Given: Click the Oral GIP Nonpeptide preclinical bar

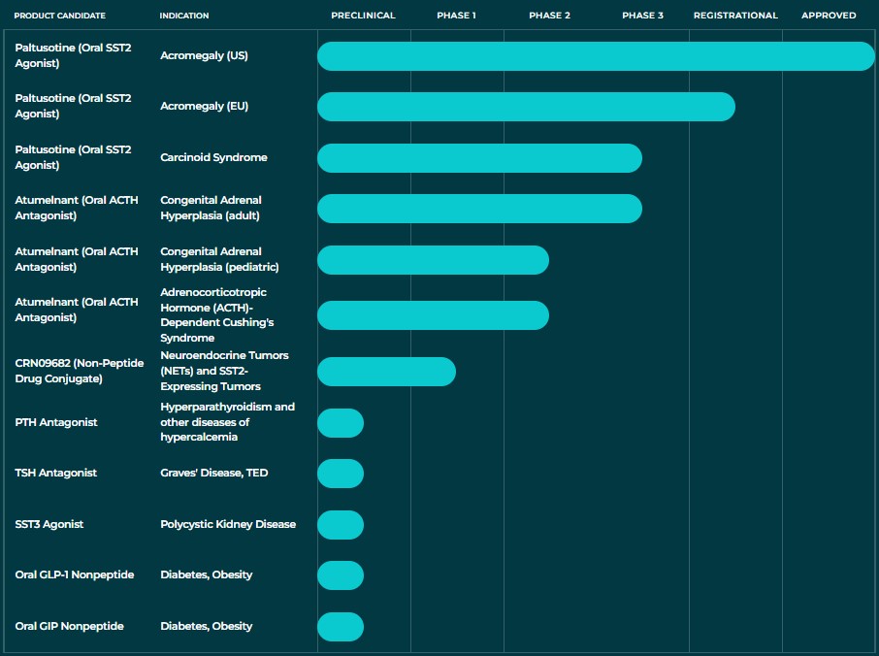Looking at the screenshot, I should click(341, 626).
